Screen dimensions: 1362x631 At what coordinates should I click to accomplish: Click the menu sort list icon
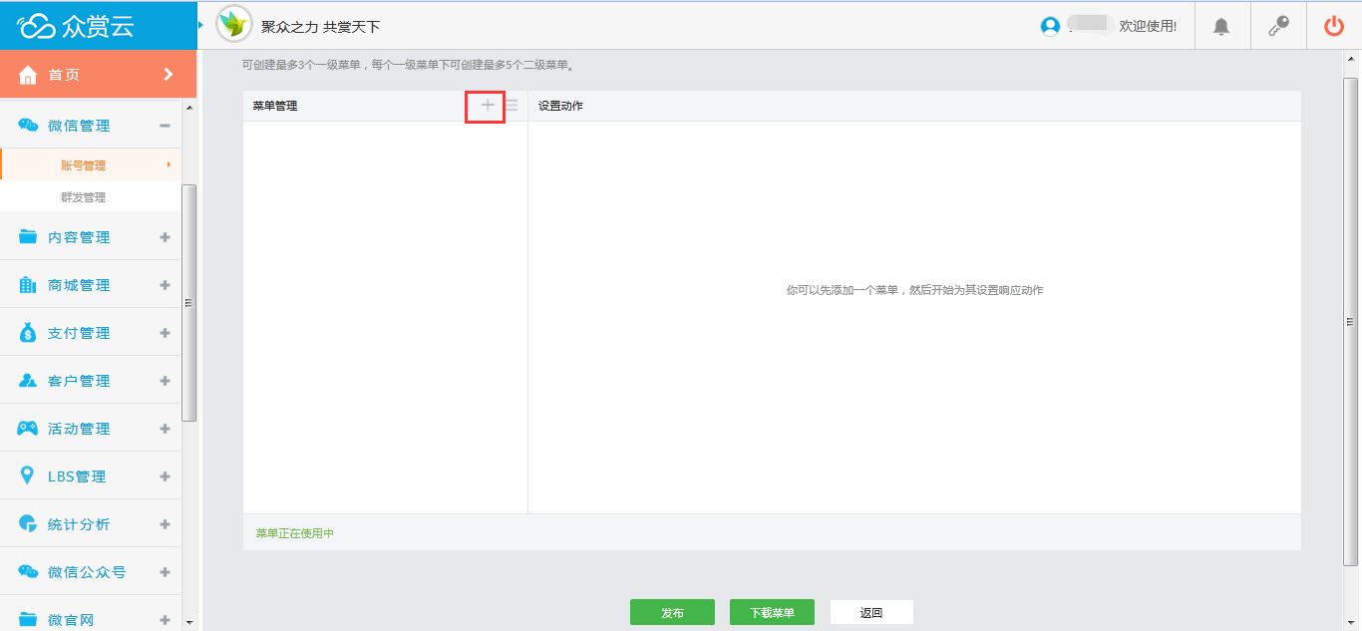511,105
